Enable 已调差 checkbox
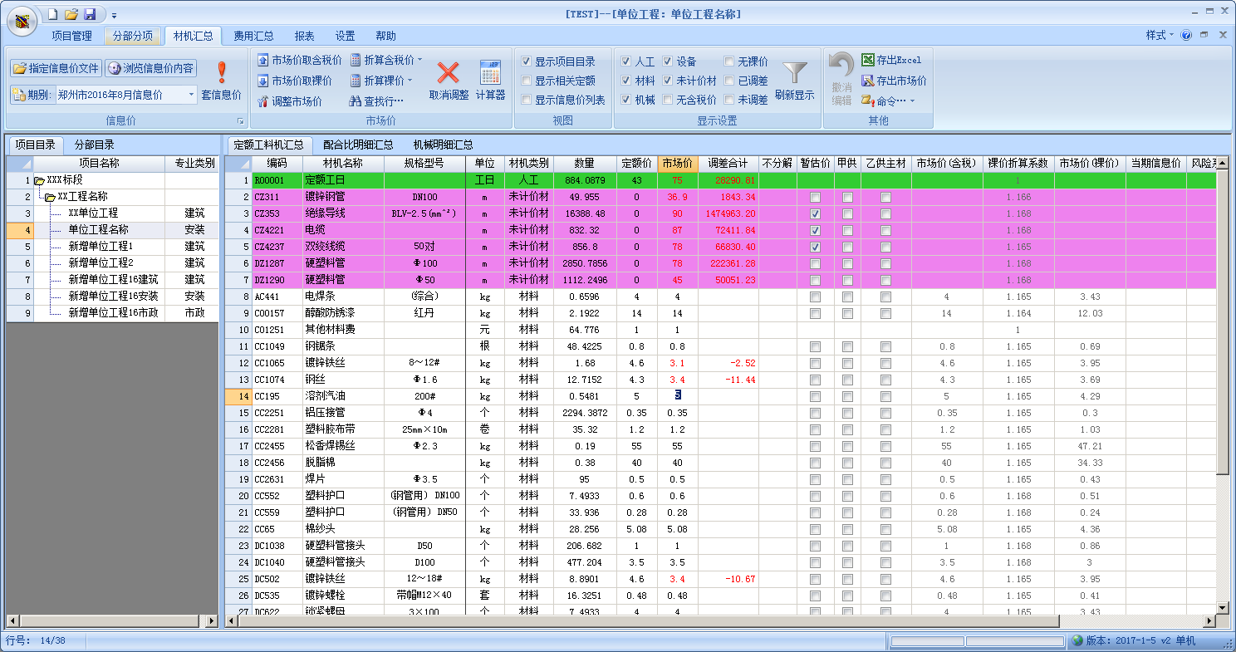The width and height of the screenshot is (1236, 652). tap(728, 81)
